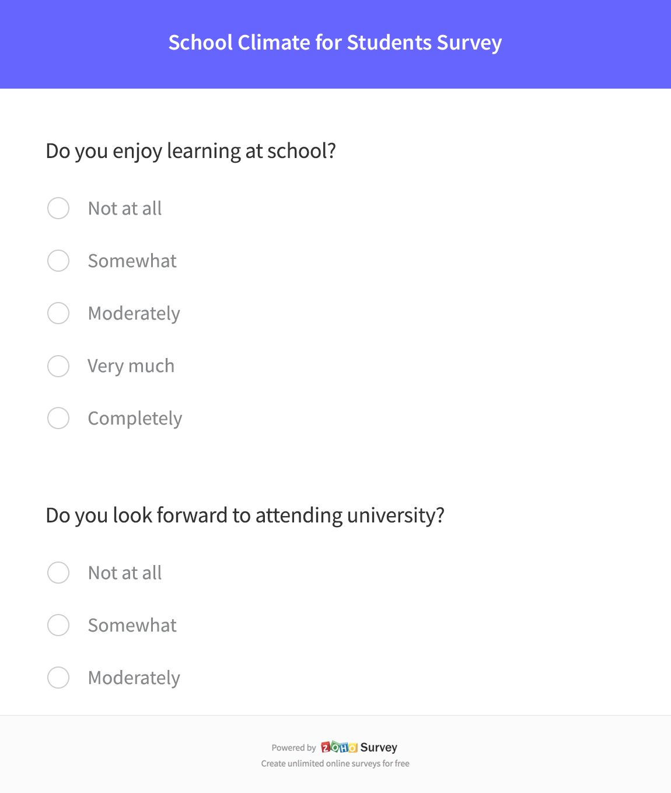Click the 'Very much' option label text

(x=131, y=366)
